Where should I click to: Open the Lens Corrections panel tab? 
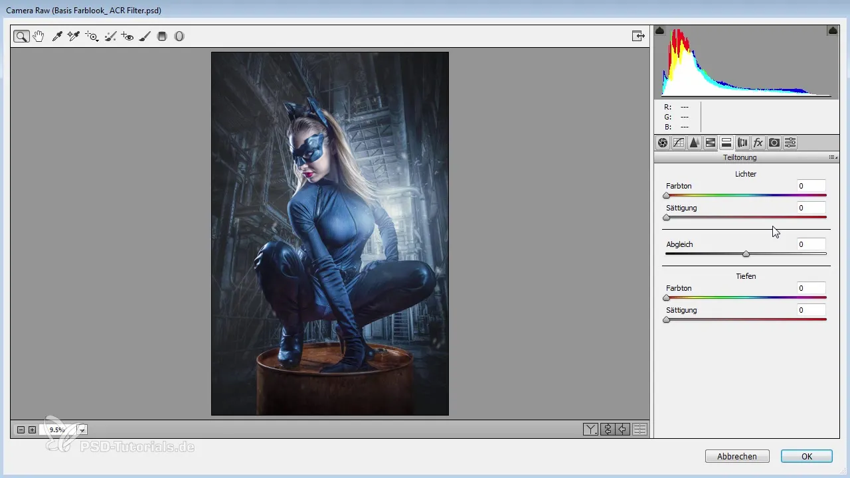coord(742,143)
